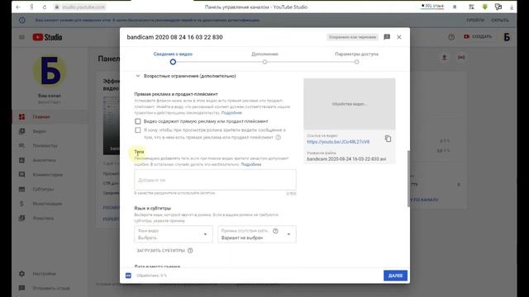529x297 pixels.
Task: Collapse Возрастные ограничения section chevron
Action: coord(138,76)
